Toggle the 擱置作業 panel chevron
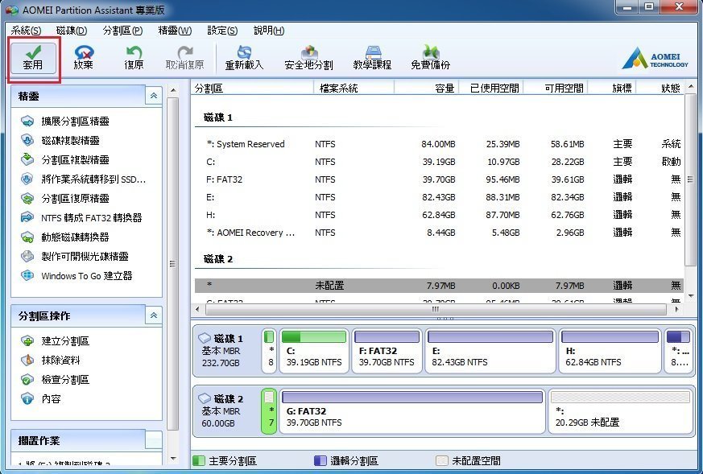The width and height of the screenshot is (703, 474). coord(153,440)
